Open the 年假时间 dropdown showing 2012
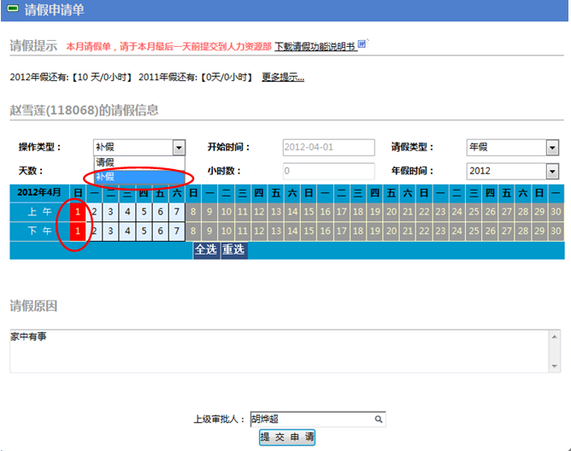The width and height of the screenshot is (571, 451). (x=512, y=171)
